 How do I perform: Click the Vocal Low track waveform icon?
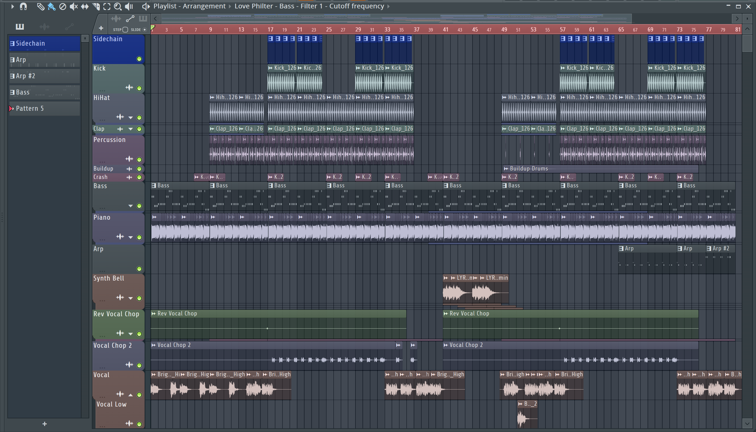coord(129,423)
